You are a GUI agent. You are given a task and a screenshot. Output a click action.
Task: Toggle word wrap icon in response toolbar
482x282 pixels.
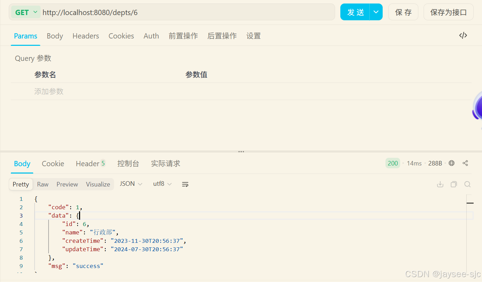click(185, 184)
